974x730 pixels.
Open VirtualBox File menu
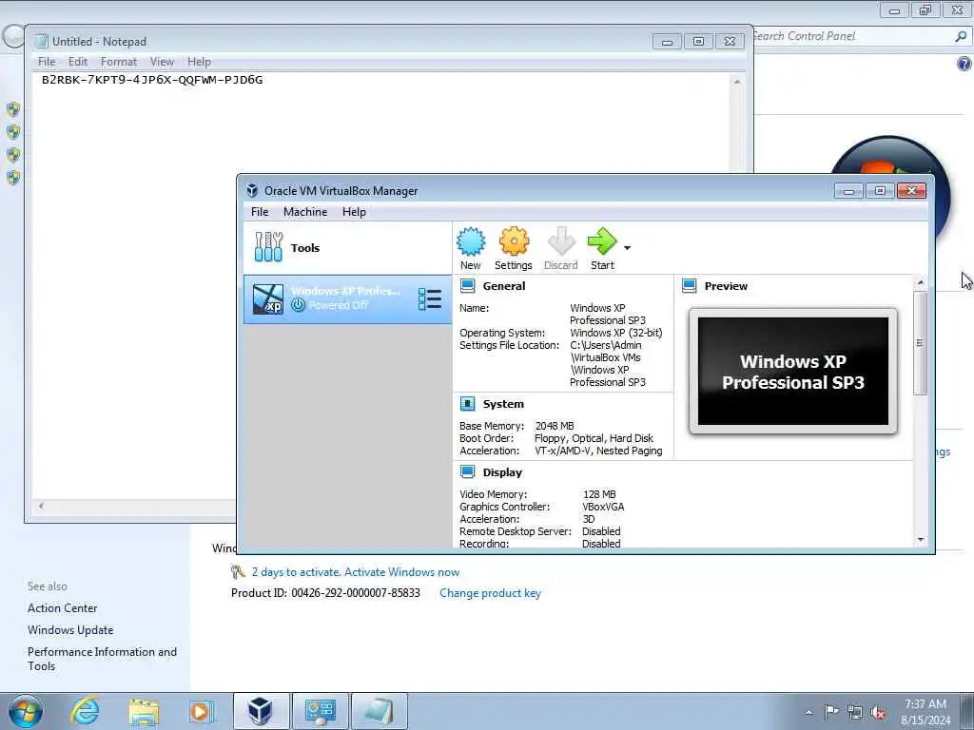[260, 212]
